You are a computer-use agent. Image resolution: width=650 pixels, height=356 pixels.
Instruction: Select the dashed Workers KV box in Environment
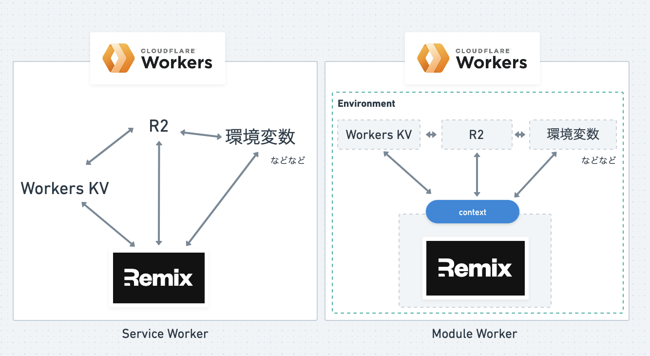[x=379, y=135]
